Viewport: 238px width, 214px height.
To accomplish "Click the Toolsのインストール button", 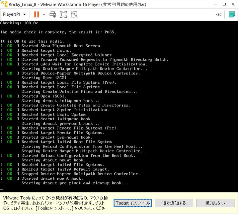I will tap(132, 203).
